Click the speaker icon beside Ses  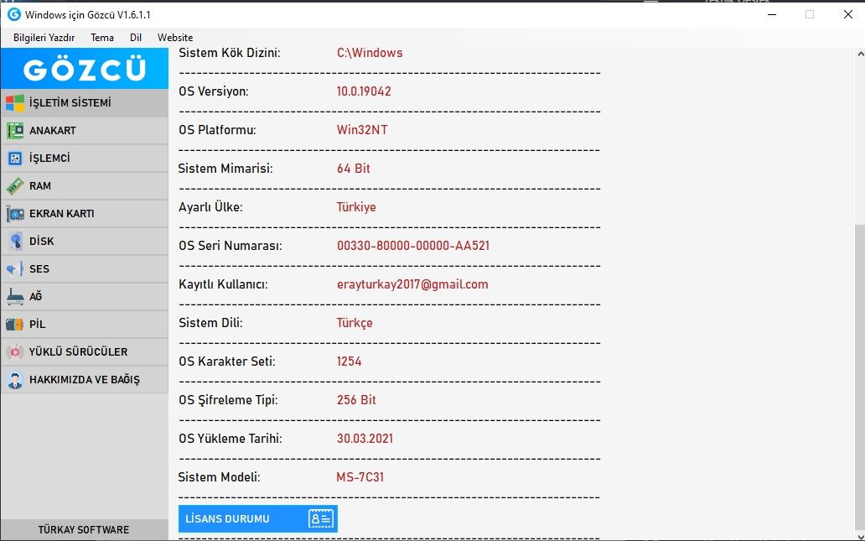point(15,269)
